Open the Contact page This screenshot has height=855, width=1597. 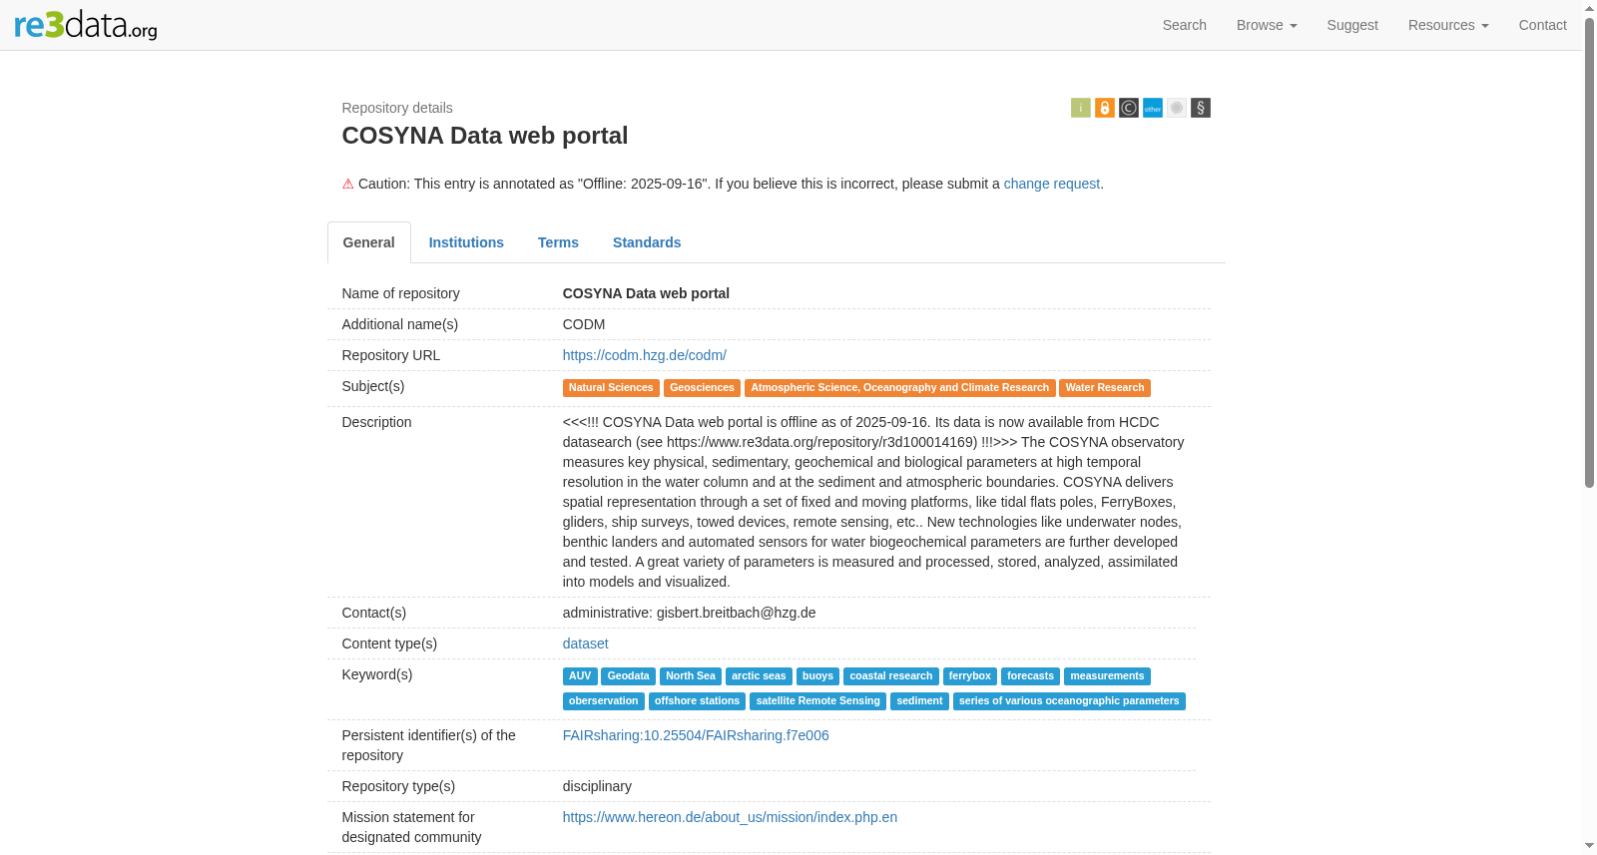(x=1542, y=25)
